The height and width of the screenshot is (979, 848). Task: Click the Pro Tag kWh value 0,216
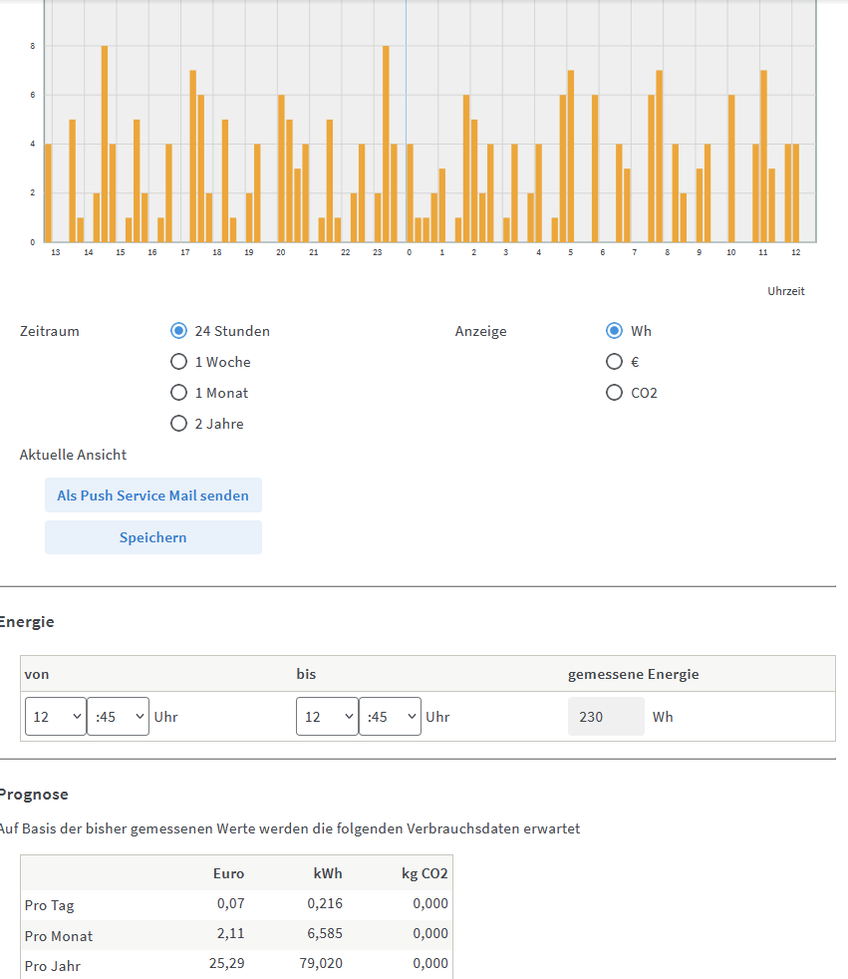coord(325,903)
